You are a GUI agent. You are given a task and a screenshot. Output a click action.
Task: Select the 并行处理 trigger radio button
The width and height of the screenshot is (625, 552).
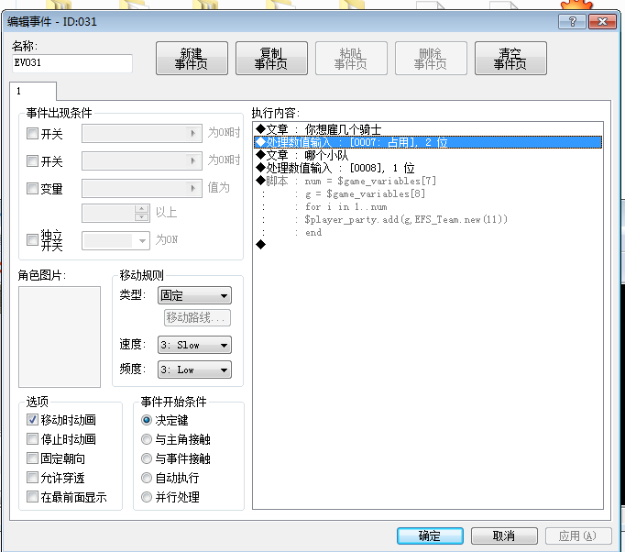click(147, 497)
